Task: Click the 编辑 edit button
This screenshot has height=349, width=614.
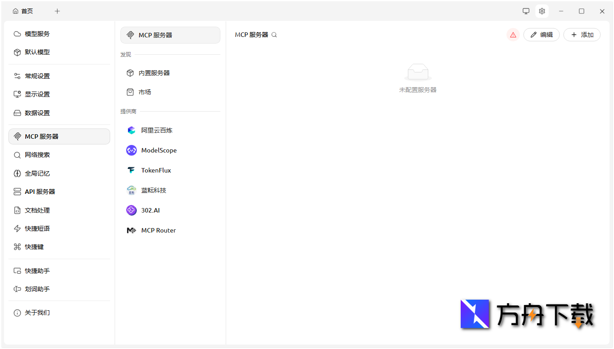Action: [541, 34]
